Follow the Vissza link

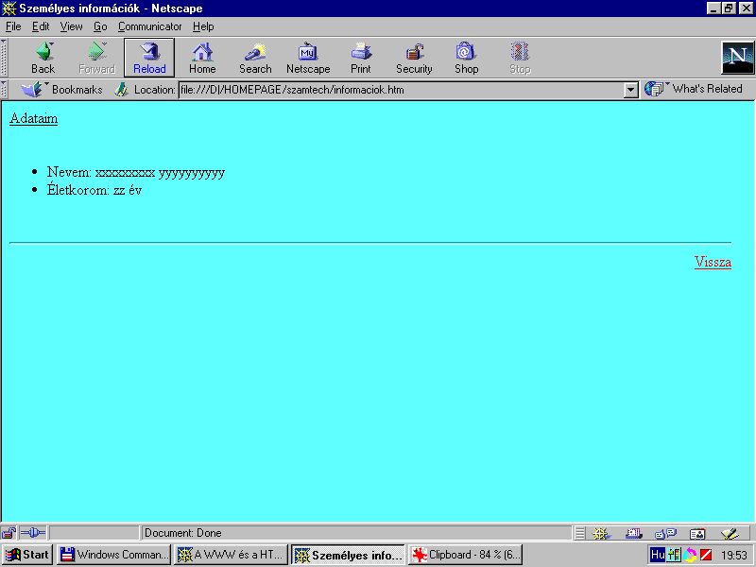[713, 263]
